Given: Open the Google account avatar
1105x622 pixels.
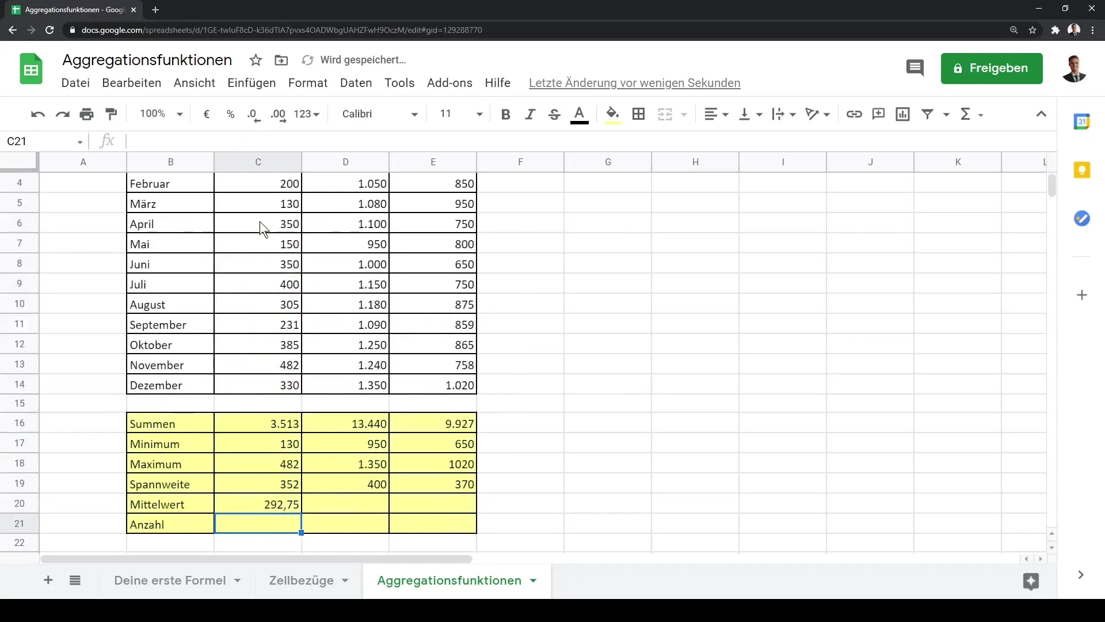Looking at the screenshot, I should coord(1074,68).
